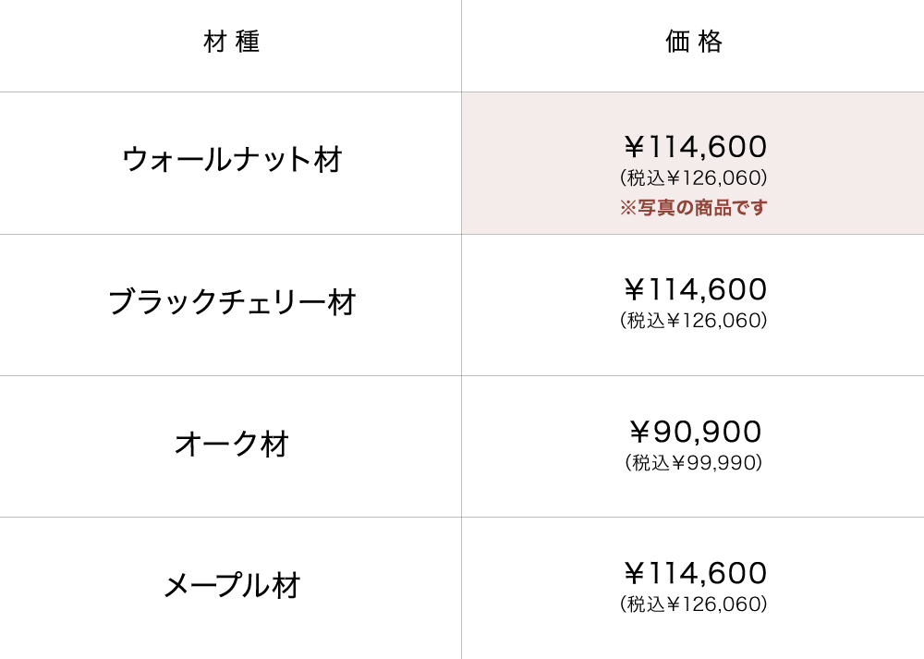924x659 pixels.
Task: Click the メープル材 price ¥114,600
Action: click(695, 573)
